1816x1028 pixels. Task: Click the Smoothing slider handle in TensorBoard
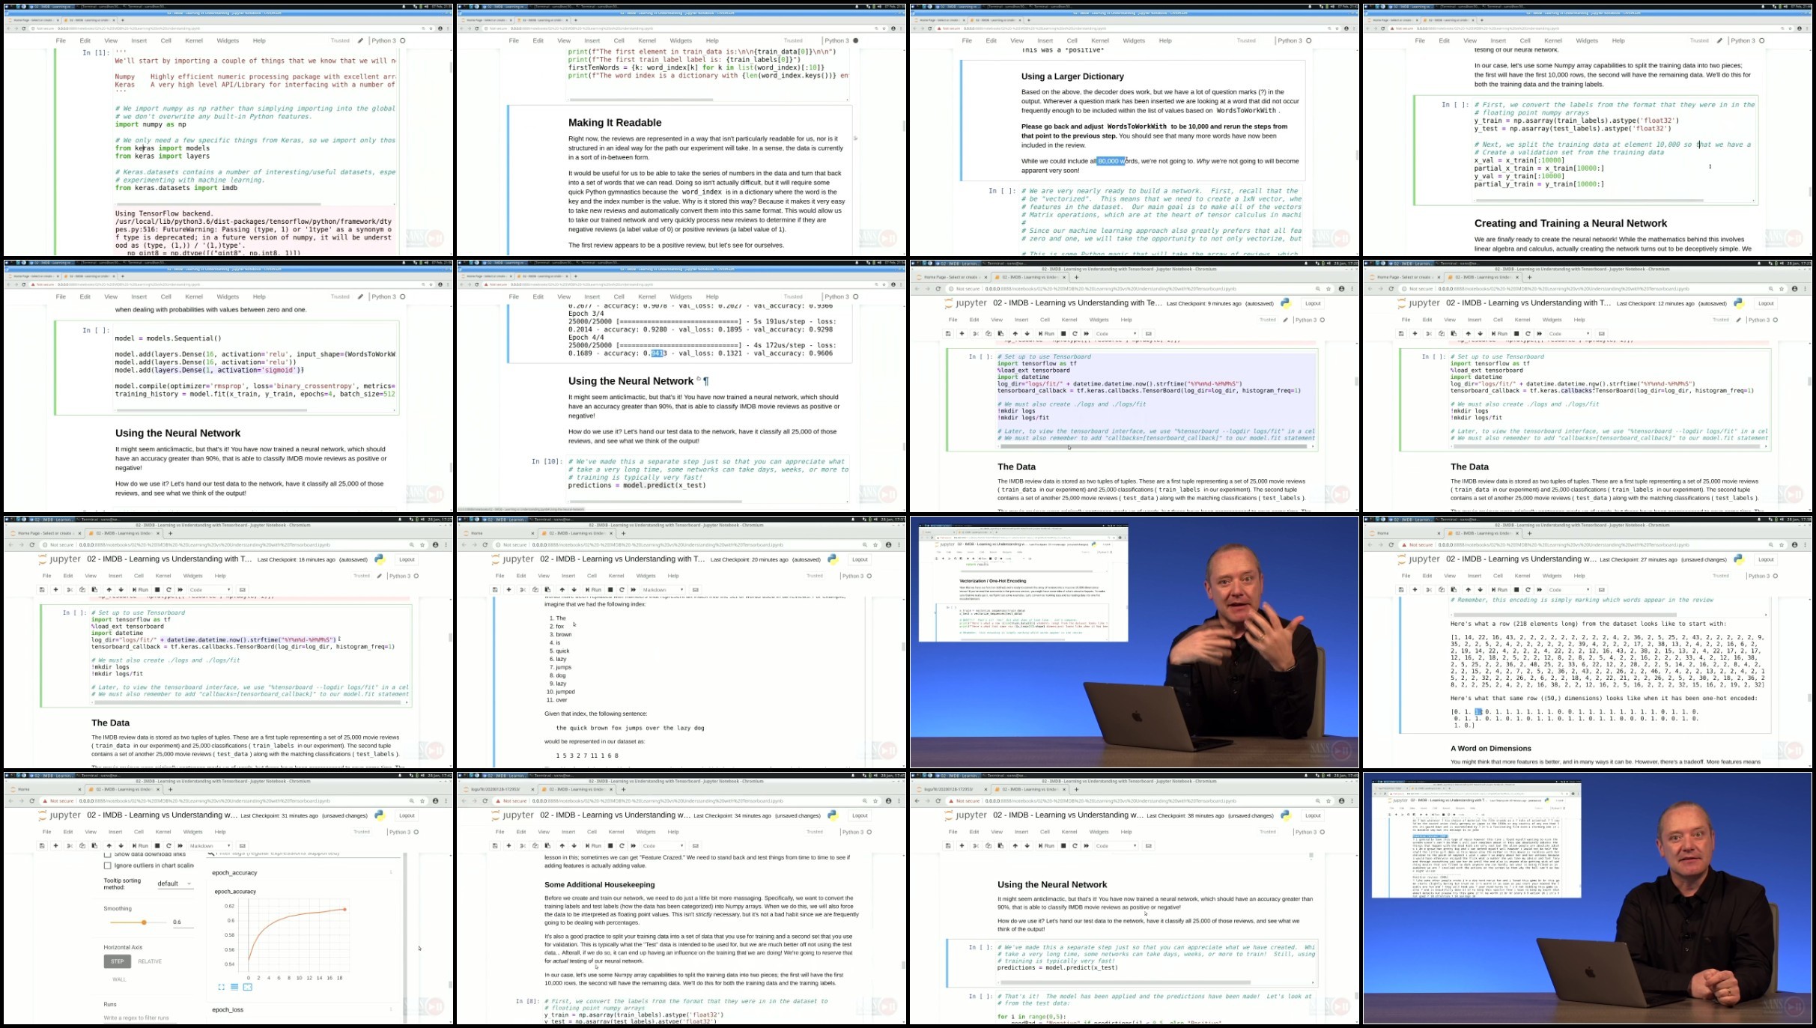point(144,922)
